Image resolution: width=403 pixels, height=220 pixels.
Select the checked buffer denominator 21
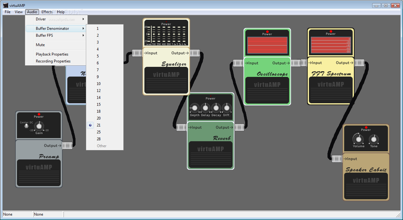(105, 125)
